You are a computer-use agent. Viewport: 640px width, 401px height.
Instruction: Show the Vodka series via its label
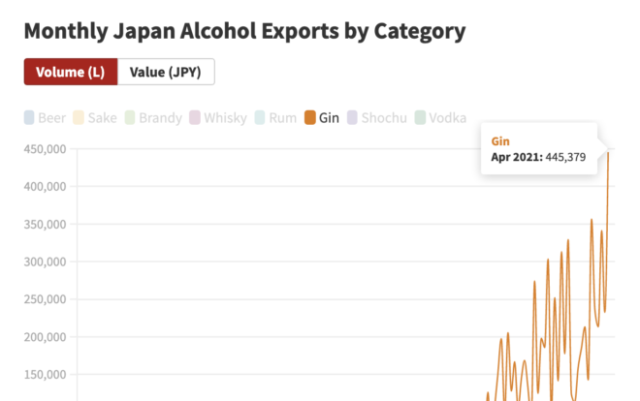(x=448, y=118)
